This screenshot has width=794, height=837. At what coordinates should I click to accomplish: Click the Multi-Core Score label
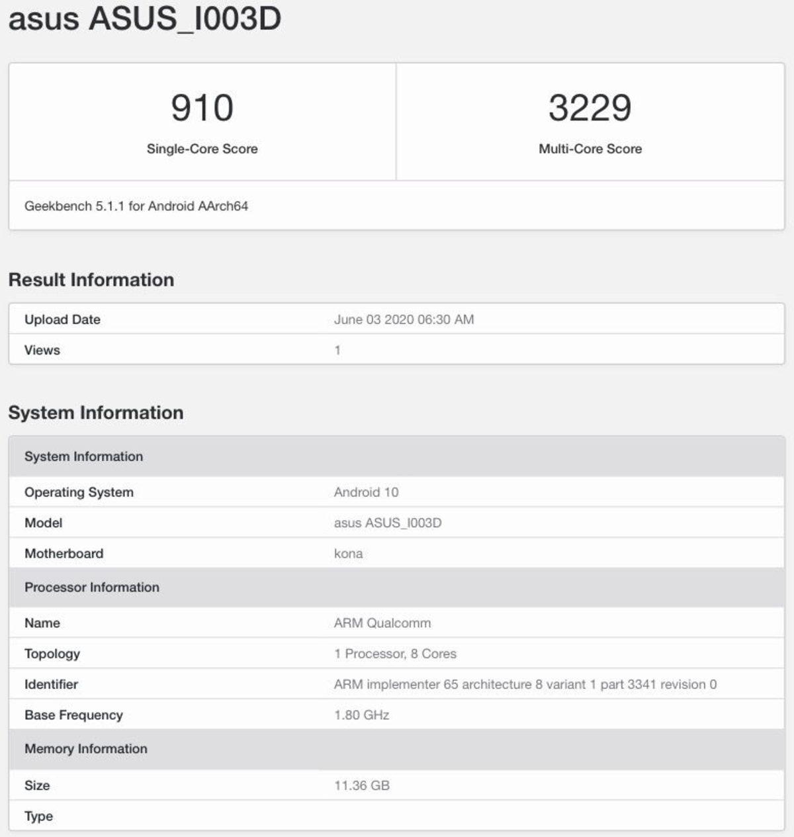point(589,149)
